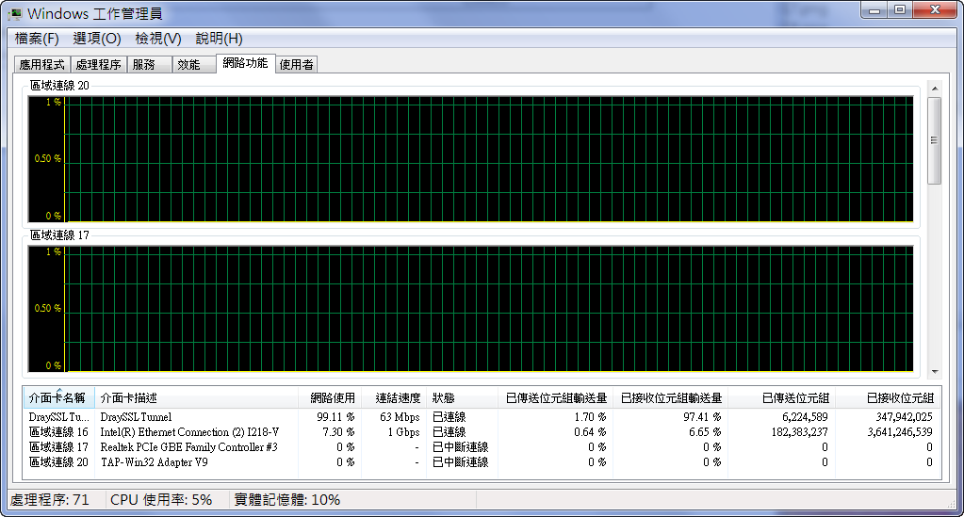The image size is (964, 517).
Task: Open the 說明(H) menu
Action: coord(219,38)
